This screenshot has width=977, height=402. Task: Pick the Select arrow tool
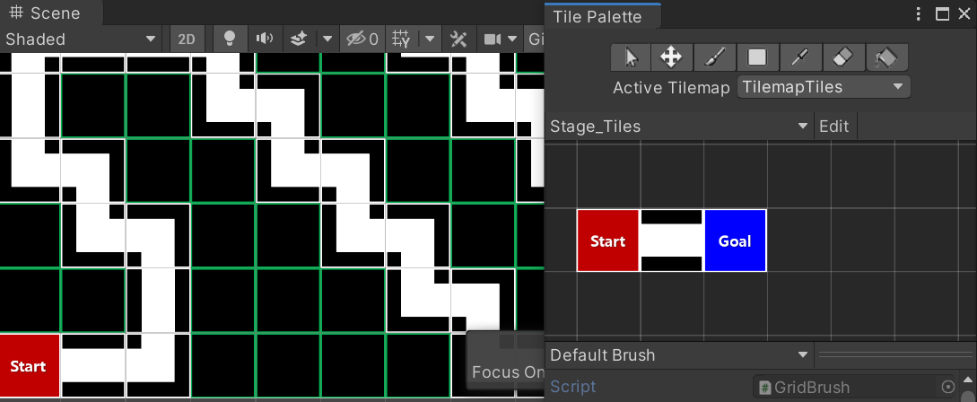[x=631, y=57]
